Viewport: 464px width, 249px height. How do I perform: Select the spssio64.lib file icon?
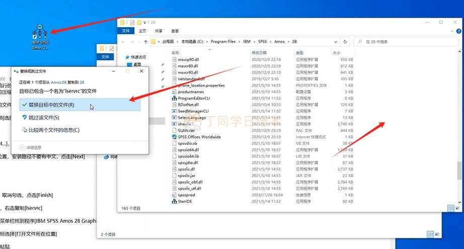pyautogui.click(x=174, y=156)
